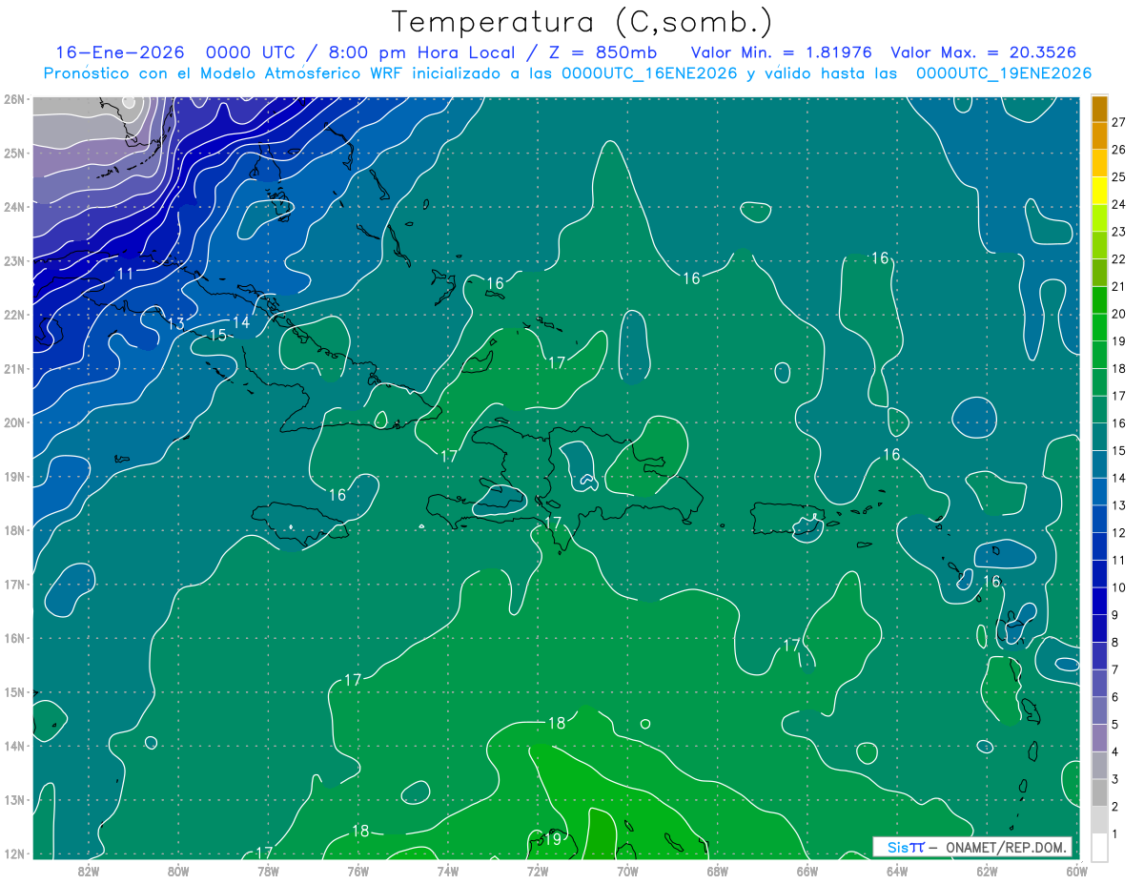Click the white contour label "11" on map
Image resolution: width=1144 pixels, height=884 pixels.
125,274
